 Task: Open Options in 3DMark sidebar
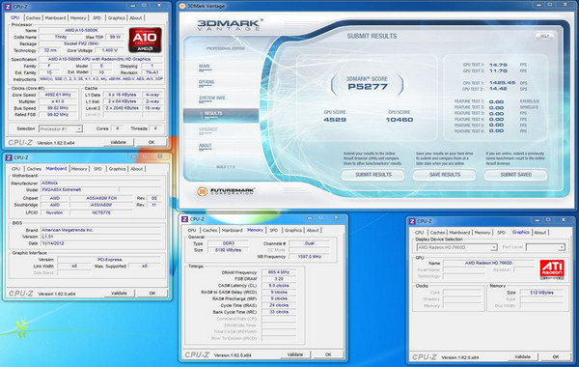[x=207, y=82]
